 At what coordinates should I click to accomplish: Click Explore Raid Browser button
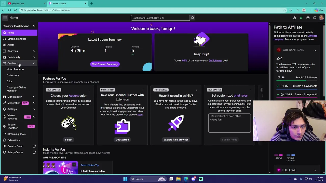pyautogui.click(x=176, y=140)
